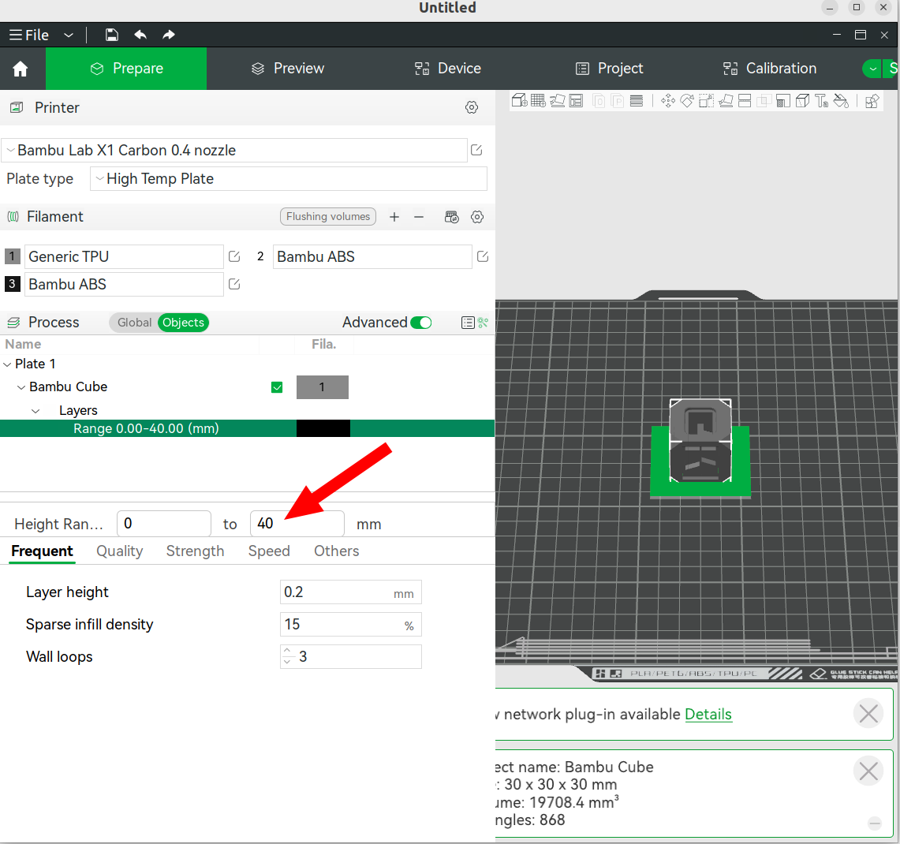The image size is (900, 844).
Task: Open the green slice options dropdown
Action: [x=872, y=69]
